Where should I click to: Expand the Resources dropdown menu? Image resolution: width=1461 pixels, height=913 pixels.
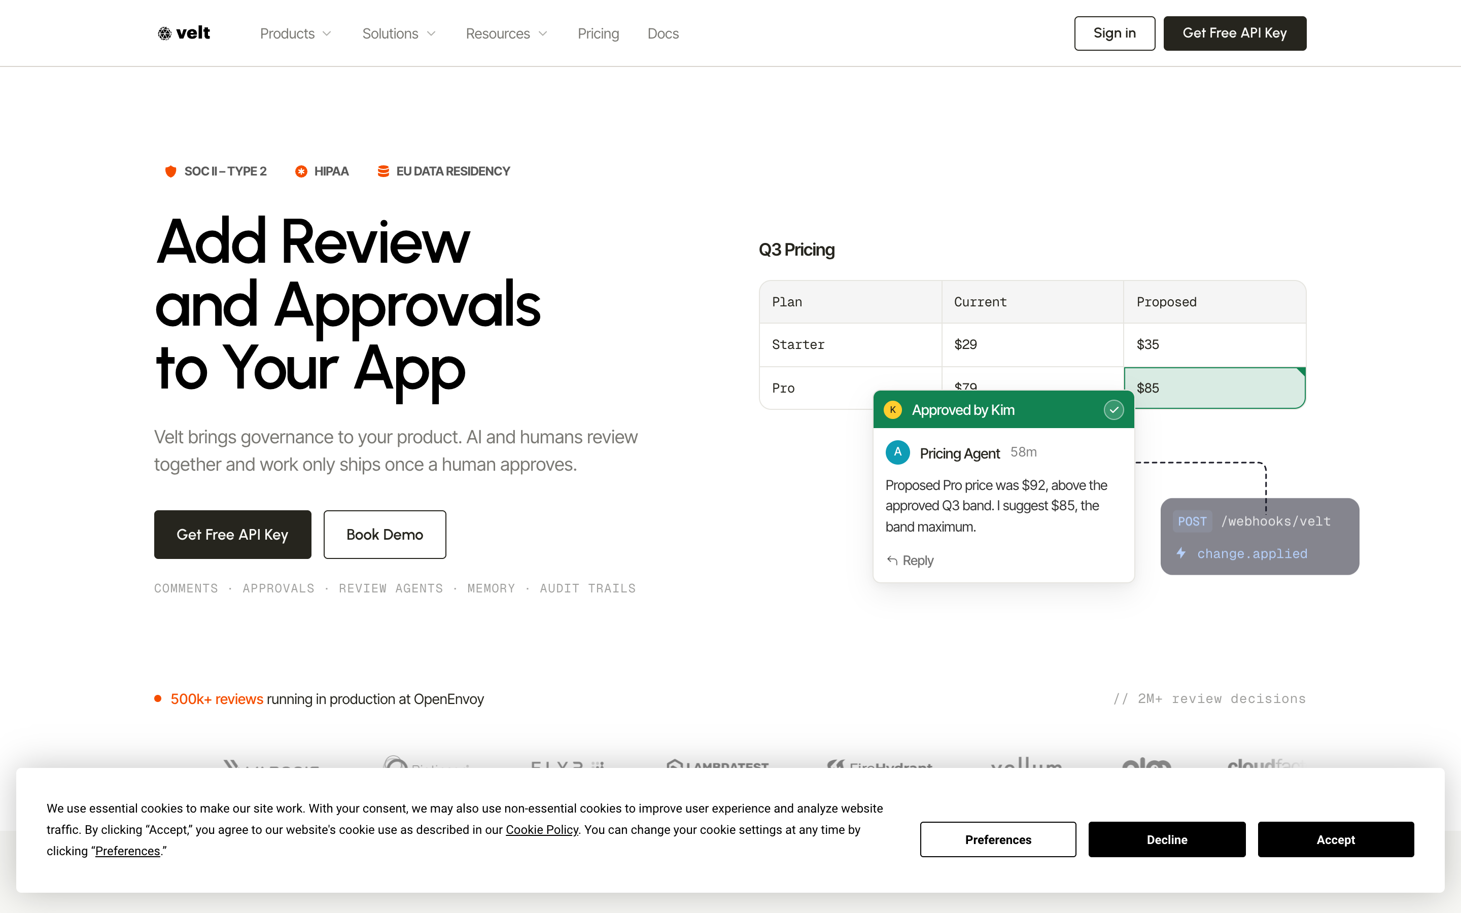pyautogui.click(x=506, y=33)
